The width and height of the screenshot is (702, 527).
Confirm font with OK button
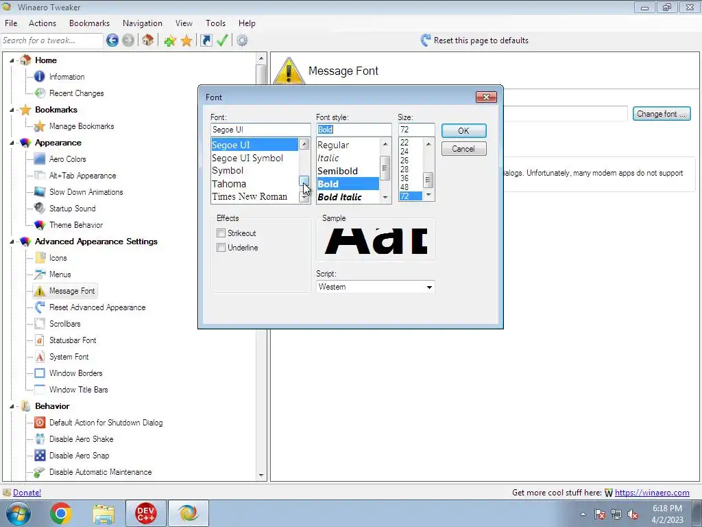[x=463, y=131]
